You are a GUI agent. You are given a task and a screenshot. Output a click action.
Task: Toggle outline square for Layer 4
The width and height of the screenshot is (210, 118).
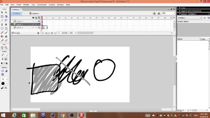pyautogui.click(x=39, y=21)
